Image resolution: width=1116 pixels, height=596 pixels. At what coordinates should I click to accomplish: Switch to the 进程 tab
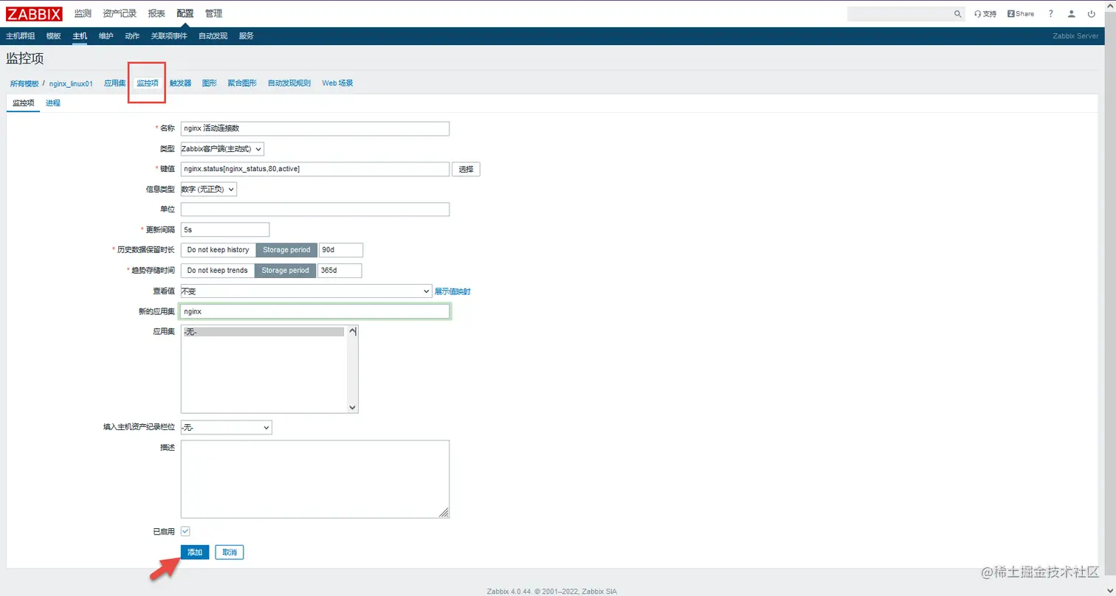[53, 103]
